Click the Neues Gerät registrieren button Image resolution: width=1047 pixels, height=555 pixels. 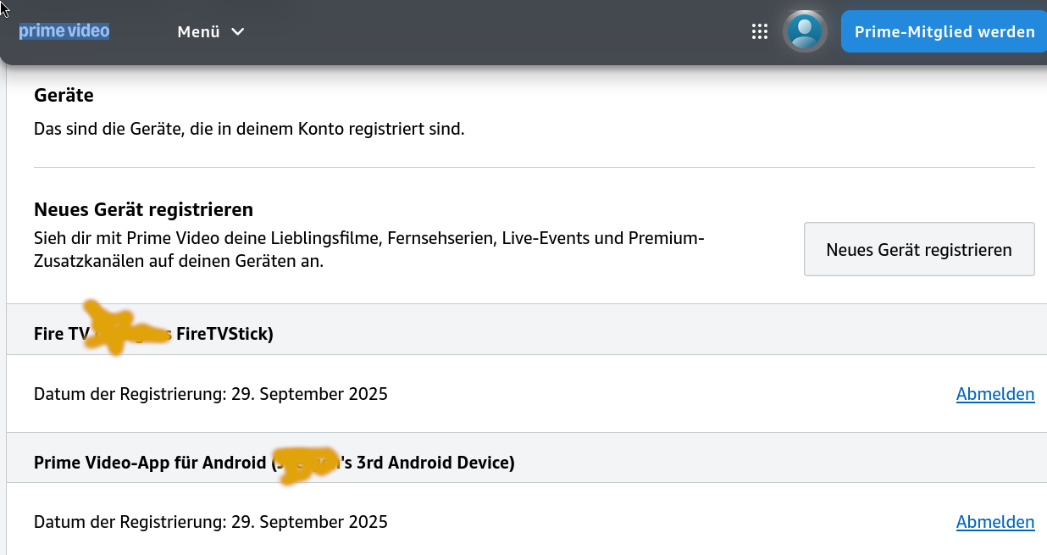point(918,249)
